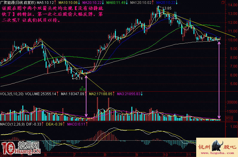The width and height of the screenshot is (238, 157).
Task: Click the 14.00 price axis label
Action: tap(233, 5)
